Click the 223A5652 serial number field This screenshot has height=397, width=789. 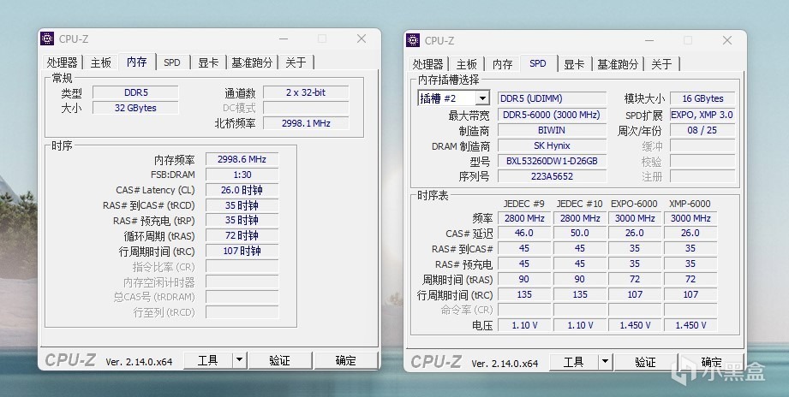[x=552, y=176]
